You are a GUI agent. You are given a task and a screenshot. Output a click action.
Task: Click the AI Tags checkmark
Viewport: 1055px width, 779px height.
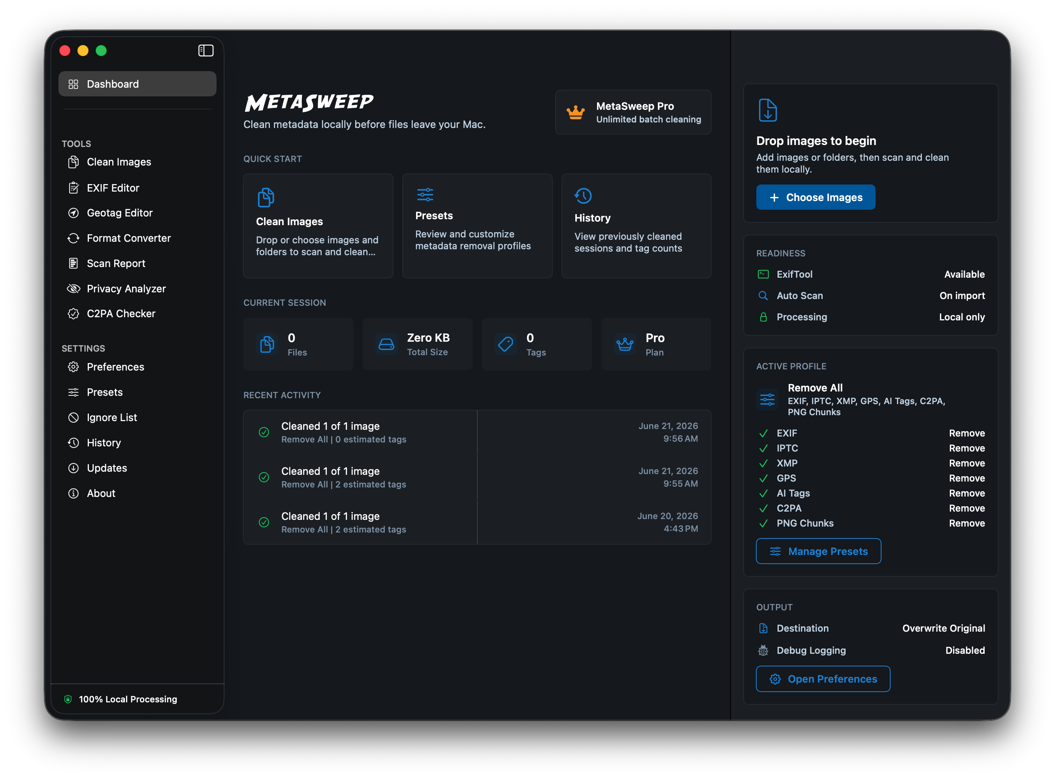point(763,493)
